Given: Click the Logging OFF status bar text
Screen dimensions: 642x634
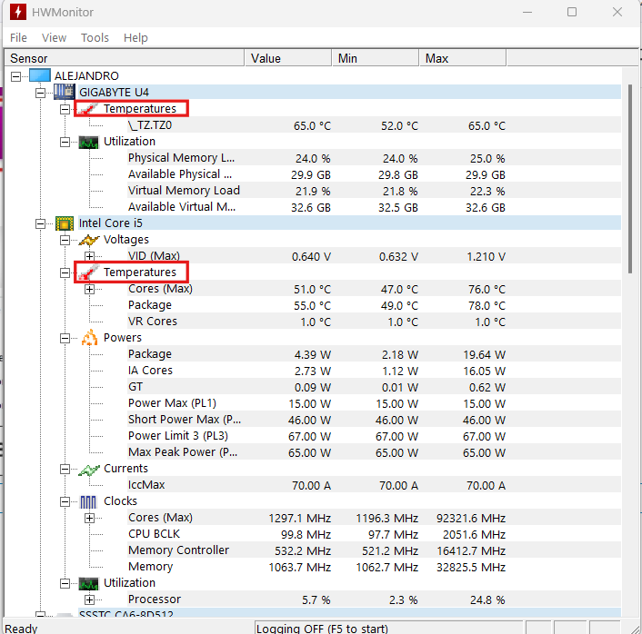Looking at the screenshot, I should pos(322,629).
